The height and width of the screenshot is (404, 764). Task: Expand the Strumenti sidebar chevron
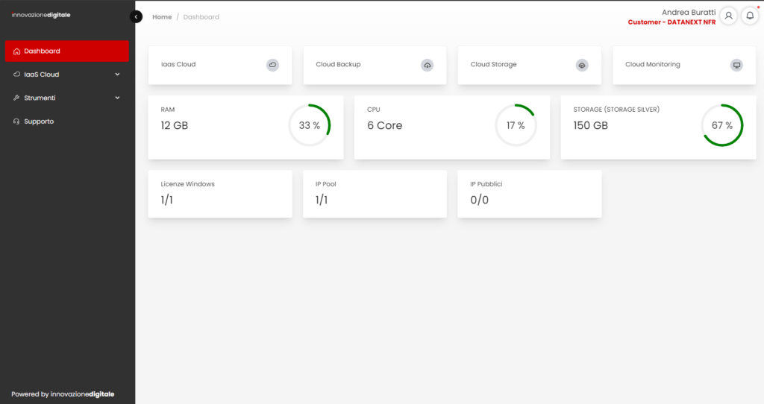point(117,98)
